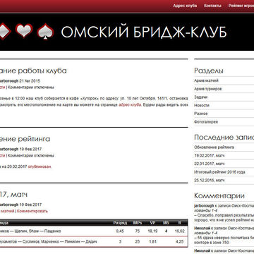The image size is (254, 254).
Task: Open recent post 25.12.2016, матч
Action: click(x=210, y=180)
